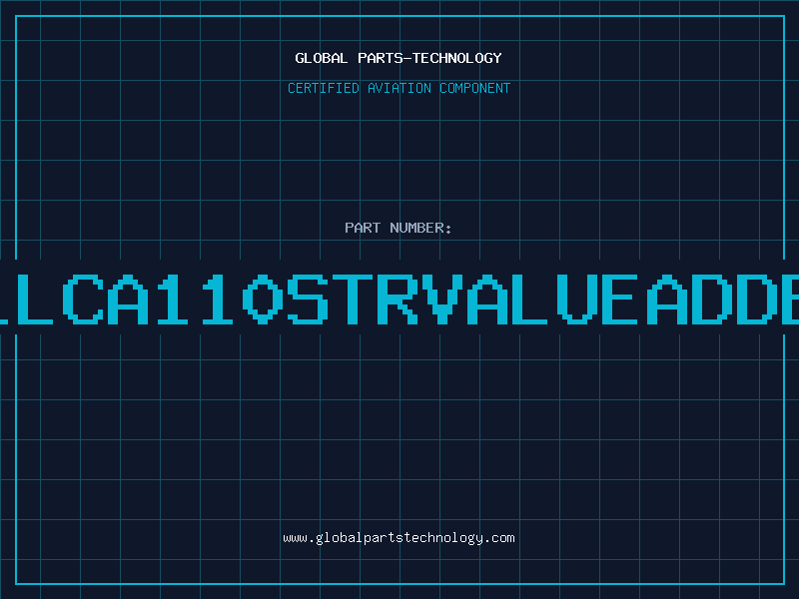Click the GLOBAL PARTS-TECHNOLOGY heading
799x599 pixels.
point(399,58)
